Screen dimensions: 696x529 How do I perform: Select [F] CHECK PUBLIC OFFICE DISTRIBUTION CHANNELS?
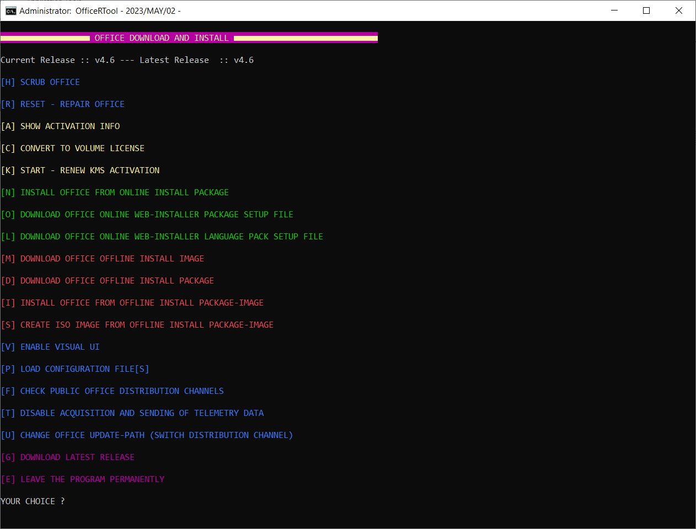[113, 391]
